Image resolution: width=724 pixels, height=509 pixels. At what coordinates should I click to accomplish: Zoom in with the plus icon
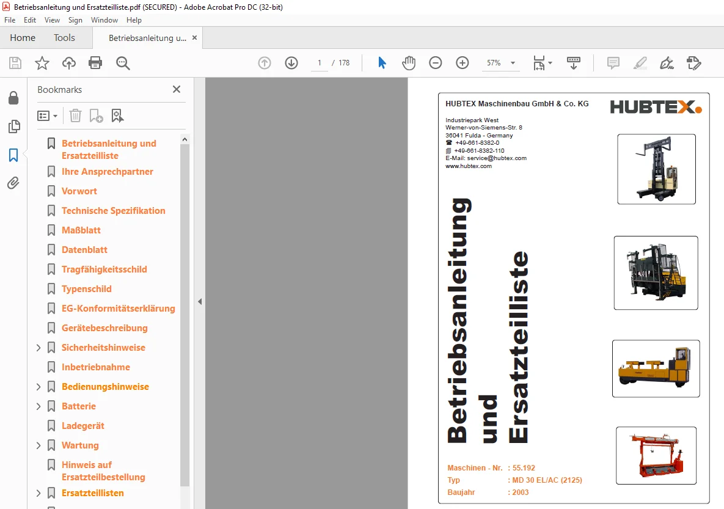click(x=462, y=63)
